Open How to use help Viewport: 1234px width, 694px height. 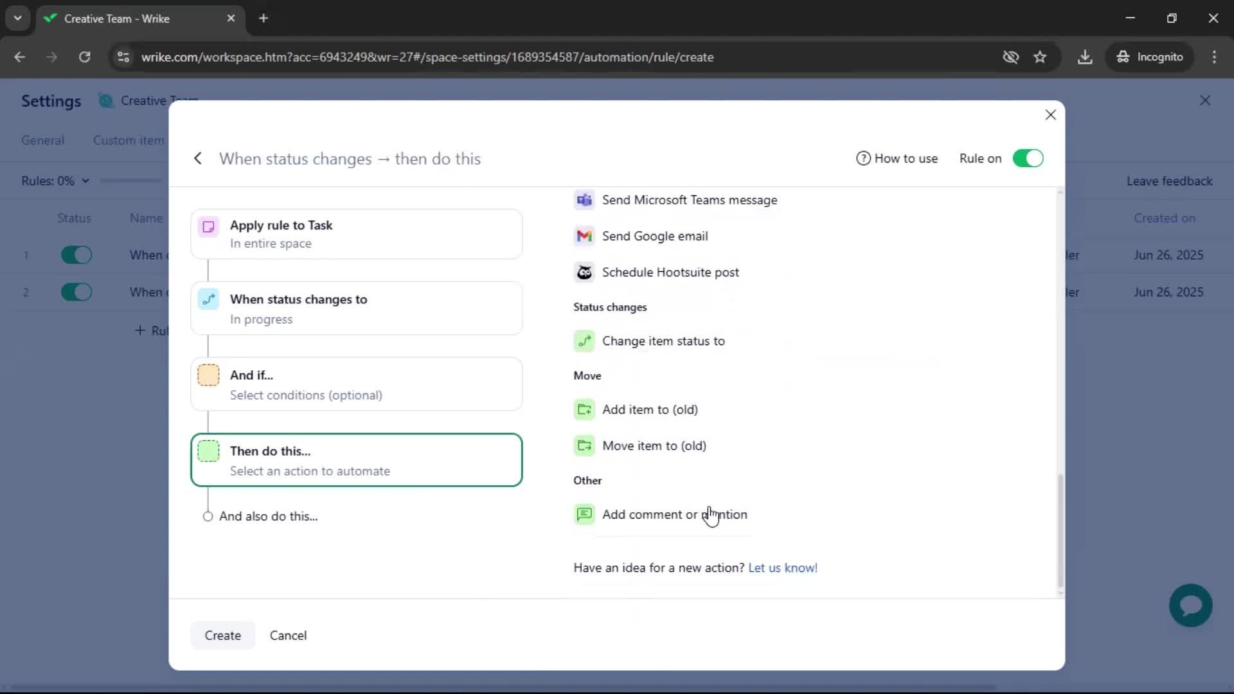tap(897, 159)
